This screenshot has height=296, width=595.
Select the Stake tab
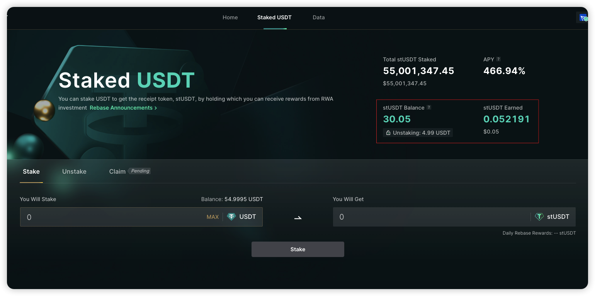point(31,171)
